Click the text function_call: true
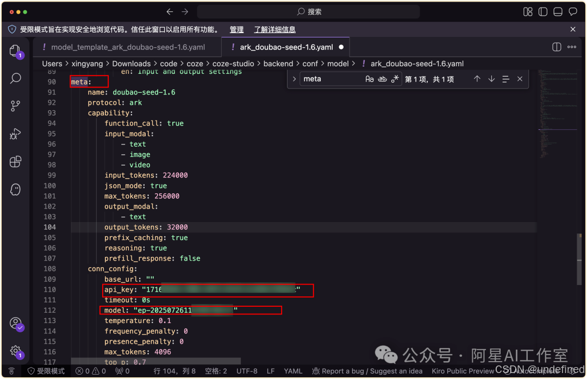This screenshot has height=379, width=587. [143, 123]
